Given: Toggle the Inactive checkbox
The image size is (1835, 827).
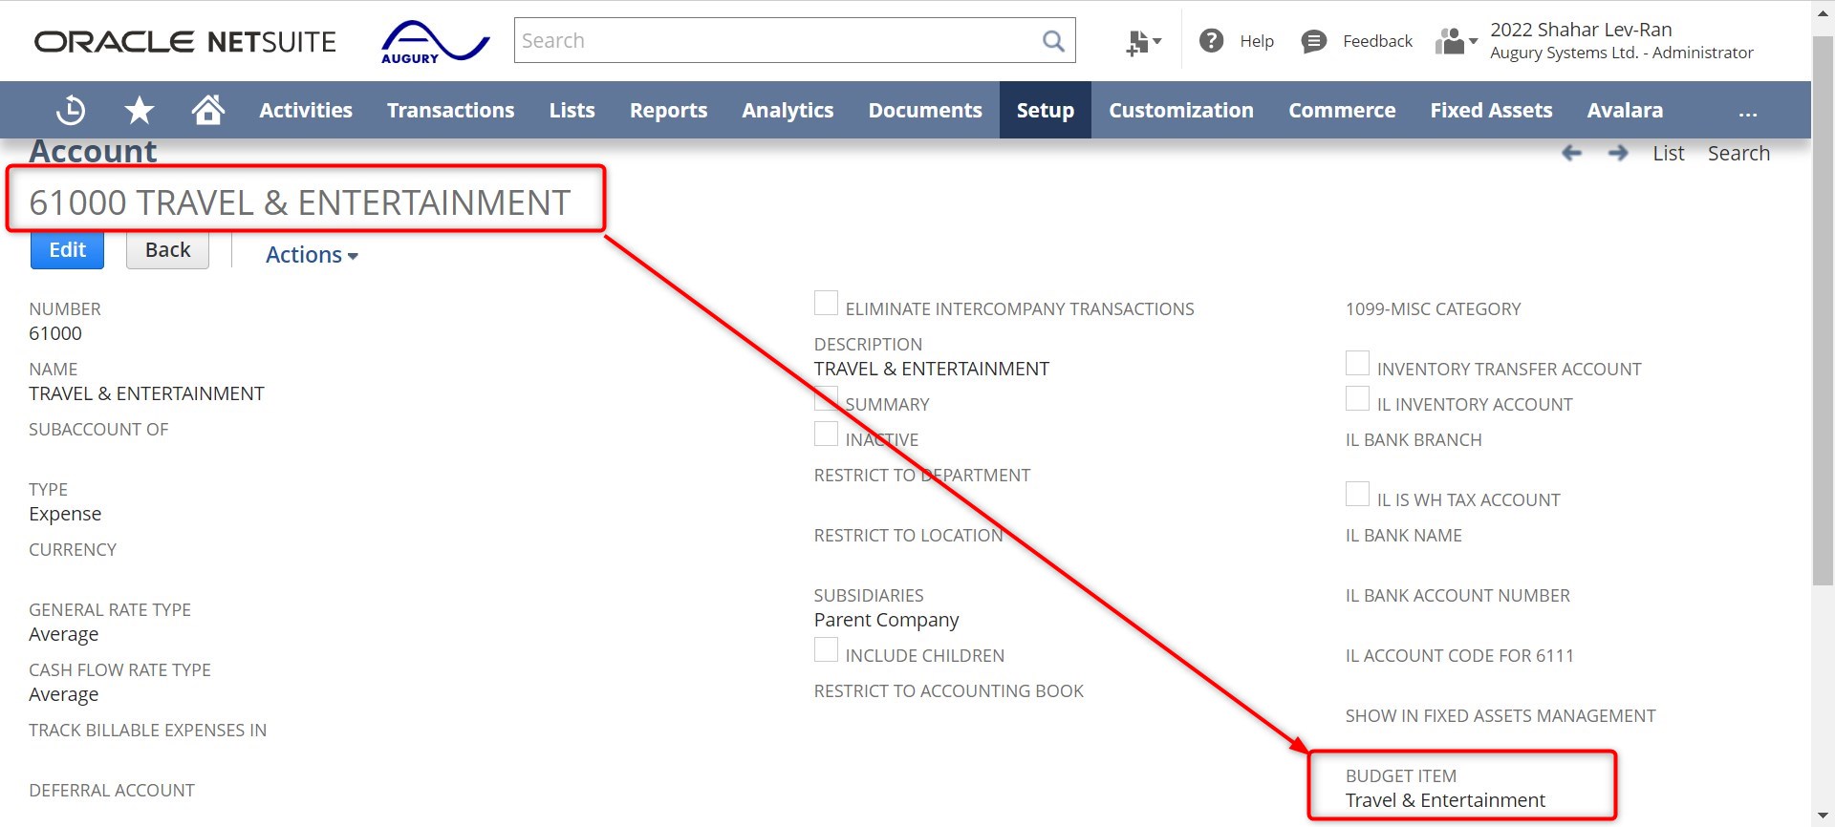Looking at the screenshot, I should click(826, 434).
